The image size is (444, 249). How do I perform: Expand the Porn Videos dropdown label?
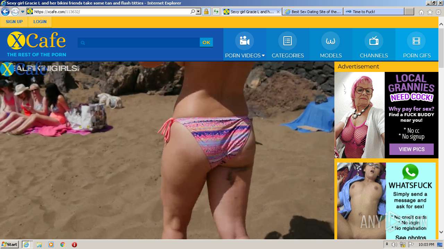tap(245, 55)
